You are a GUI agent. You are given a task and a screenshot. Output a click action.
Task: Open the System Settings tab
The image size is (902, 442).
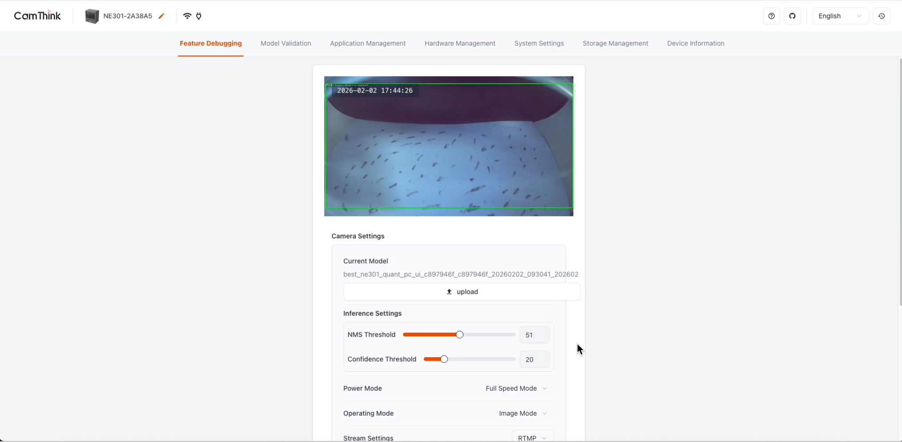pos(539,44)
